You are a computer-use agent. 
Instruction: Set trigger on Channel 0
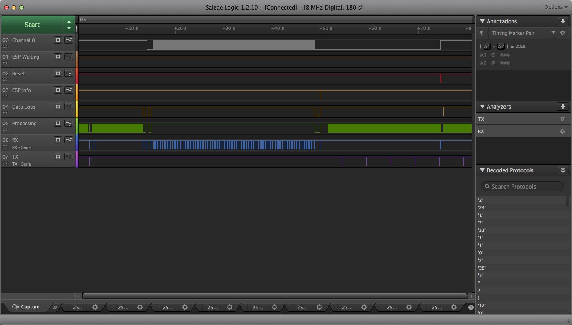point(69,40)
